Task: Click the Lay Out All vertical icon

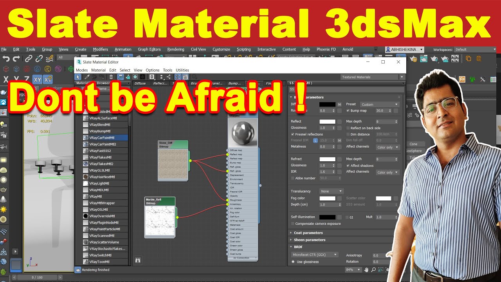Action: point(162,77)
